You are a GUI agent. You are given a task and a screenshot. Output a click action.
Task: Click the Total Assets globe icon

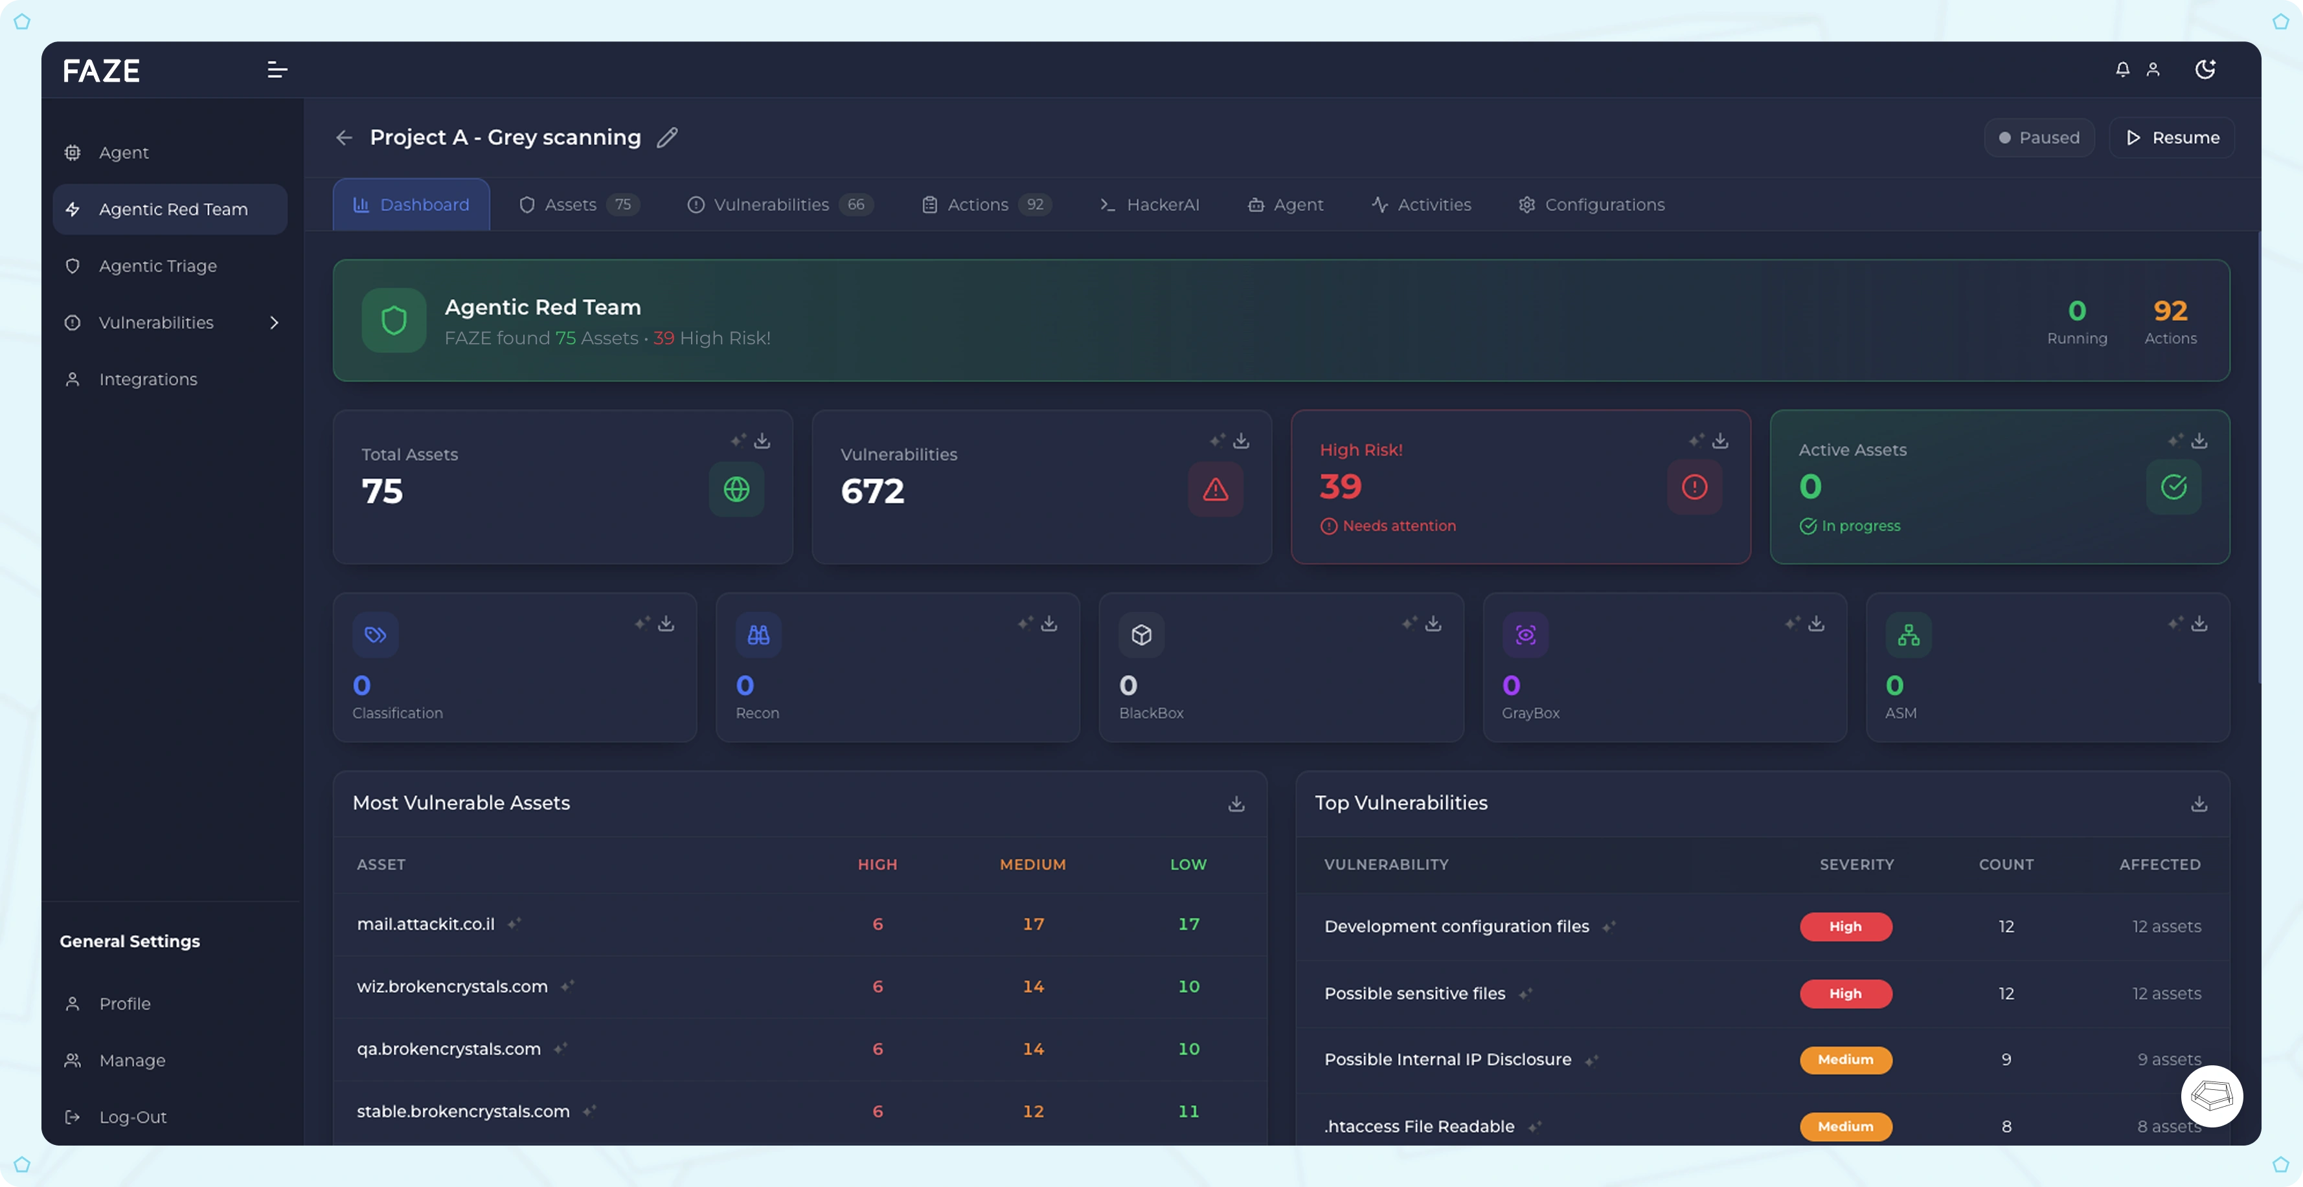point(736,489)
